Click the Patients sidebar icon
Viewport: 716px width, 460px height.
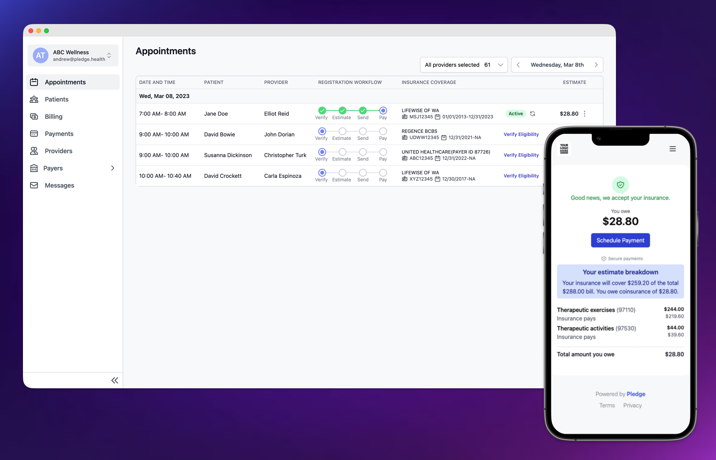34,99
